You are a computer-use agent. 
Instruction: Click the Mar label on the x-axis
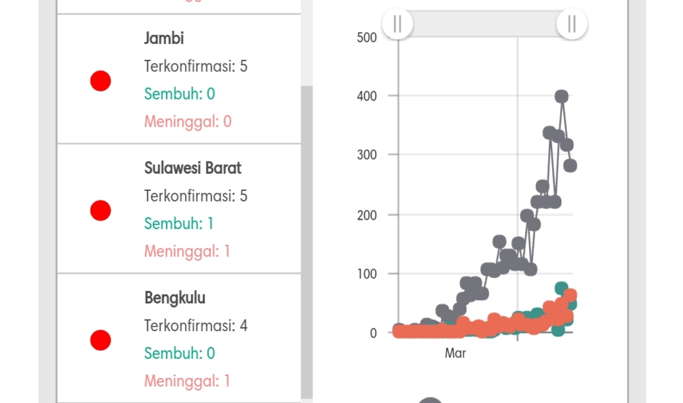(455, 353)
